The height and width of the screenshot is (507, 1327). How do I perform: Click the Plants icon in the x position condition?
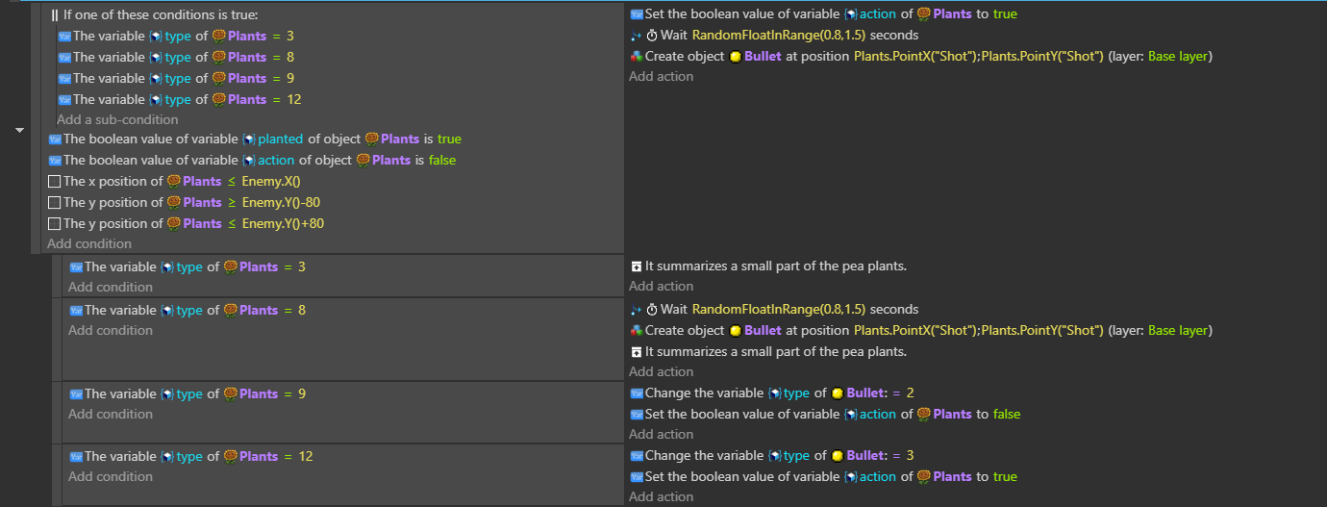[x=173, y=182]
